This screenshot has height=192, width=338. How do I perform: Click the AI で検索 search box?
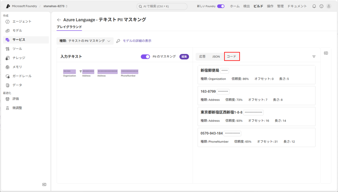tap(162, 6)
